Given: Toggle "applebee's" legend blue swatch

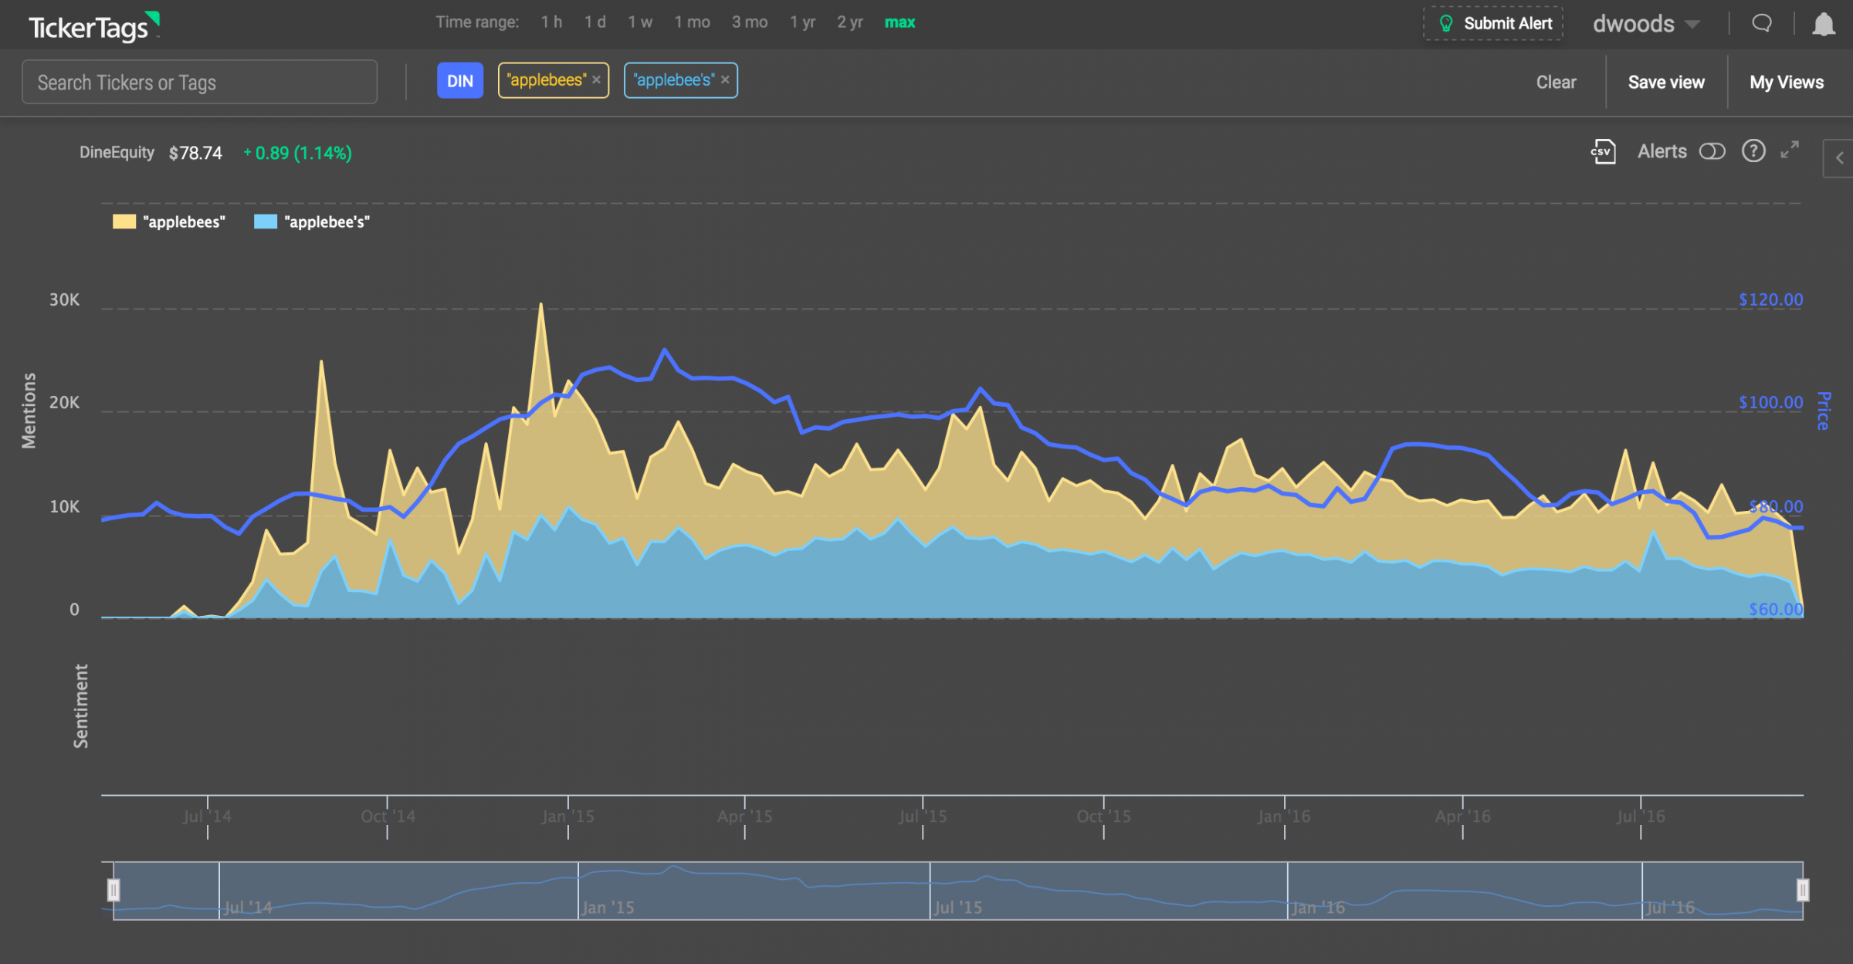Looking at the screenshot, I should (266, 222).
